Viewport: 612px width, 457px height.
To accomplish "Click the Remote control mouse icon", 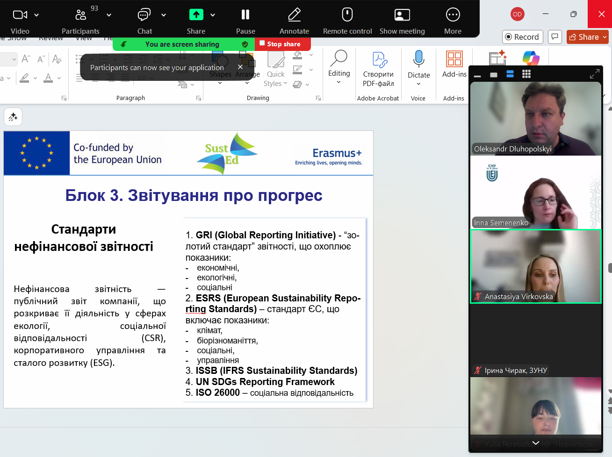I will (347, 15).
